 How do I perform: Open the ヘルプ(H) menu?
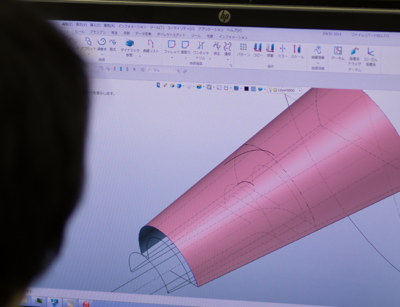[234, 30]
